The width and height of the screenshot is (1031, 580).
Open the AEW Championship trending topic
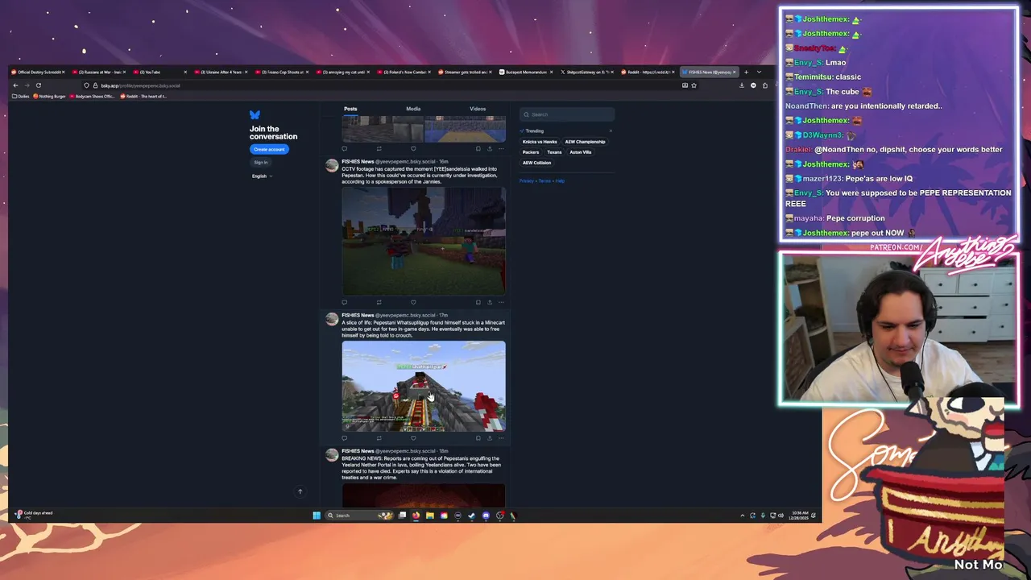(585, 142)
